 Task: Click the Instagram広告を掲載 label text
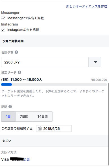point(23,30)
